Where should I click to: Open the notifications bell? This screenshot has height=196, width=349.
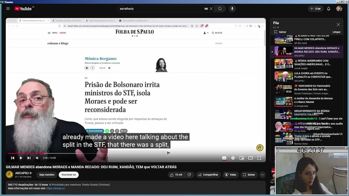(329, 9)
